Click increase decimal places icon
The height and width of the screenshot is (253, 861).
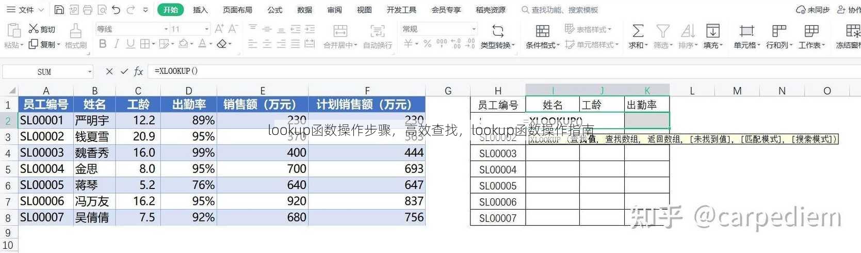[456, 44]
